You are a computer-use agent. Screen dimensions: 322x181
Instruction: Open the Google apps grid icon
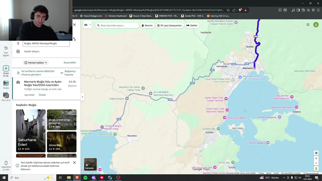(308, 25)
